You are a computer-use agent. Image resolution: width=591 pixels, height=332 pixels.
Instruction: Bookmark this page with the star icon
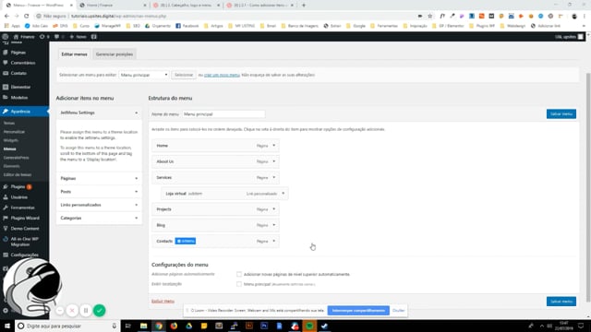click(430, 16)
